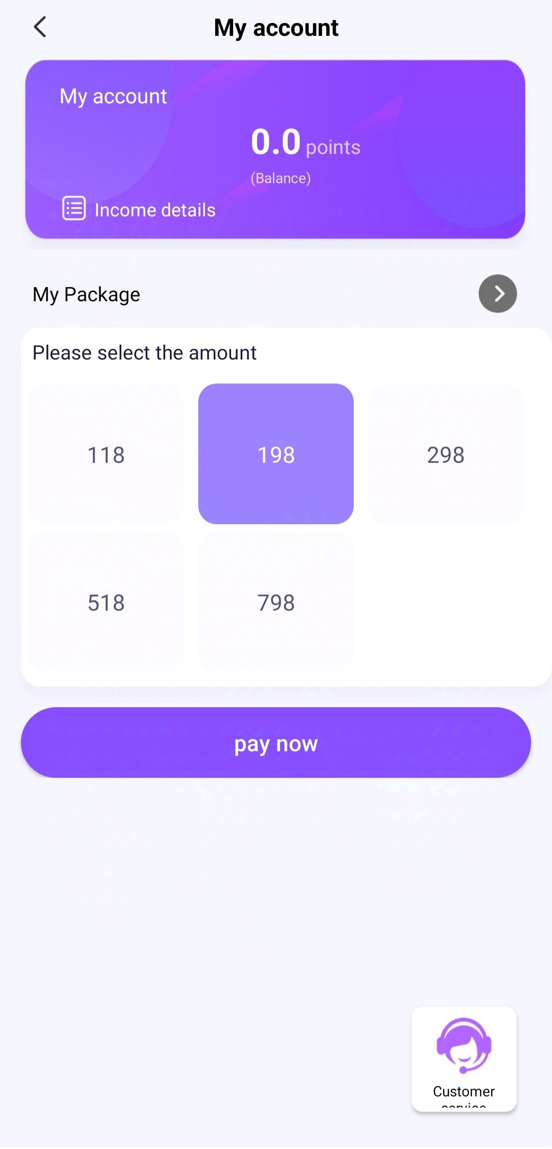Tap the back arrow icon
Screen dimensions: 552x1149
tap(40, 27)
